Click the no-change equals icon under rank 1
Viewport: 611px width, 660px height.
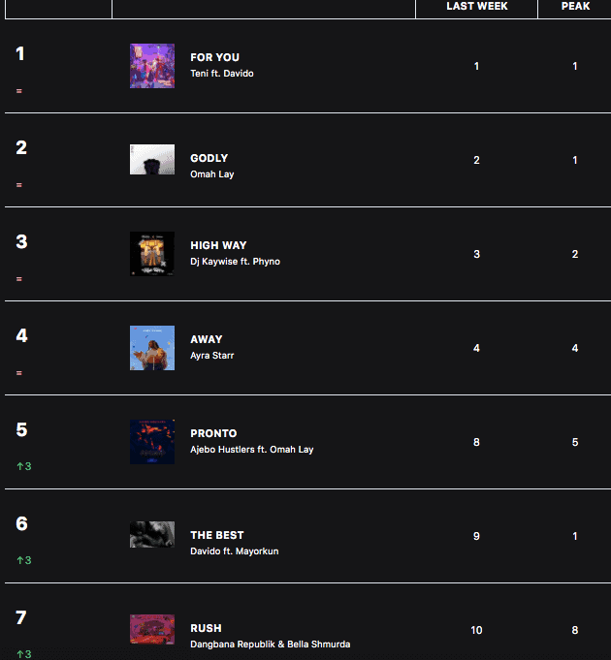coord(19,91)
